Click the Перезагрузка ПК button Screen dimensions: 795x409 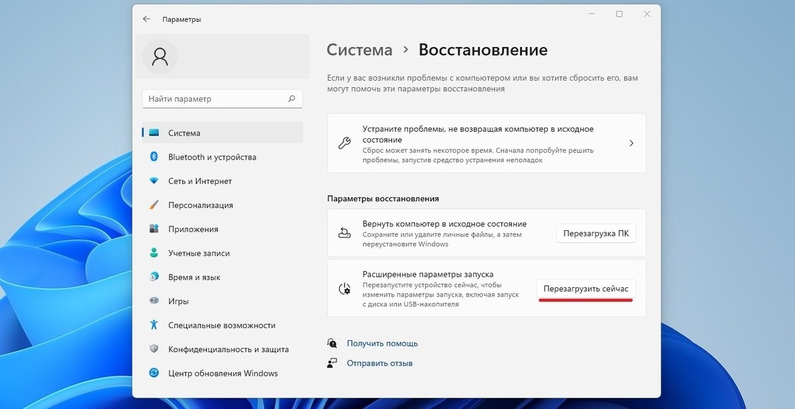pos(596,234)
